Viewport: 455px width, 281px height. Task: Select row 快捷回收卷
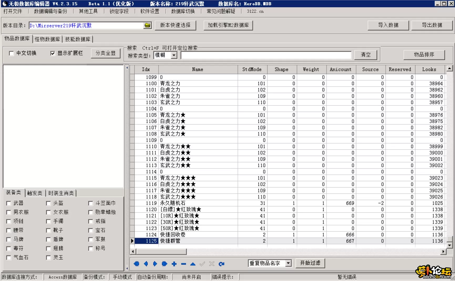290,235
